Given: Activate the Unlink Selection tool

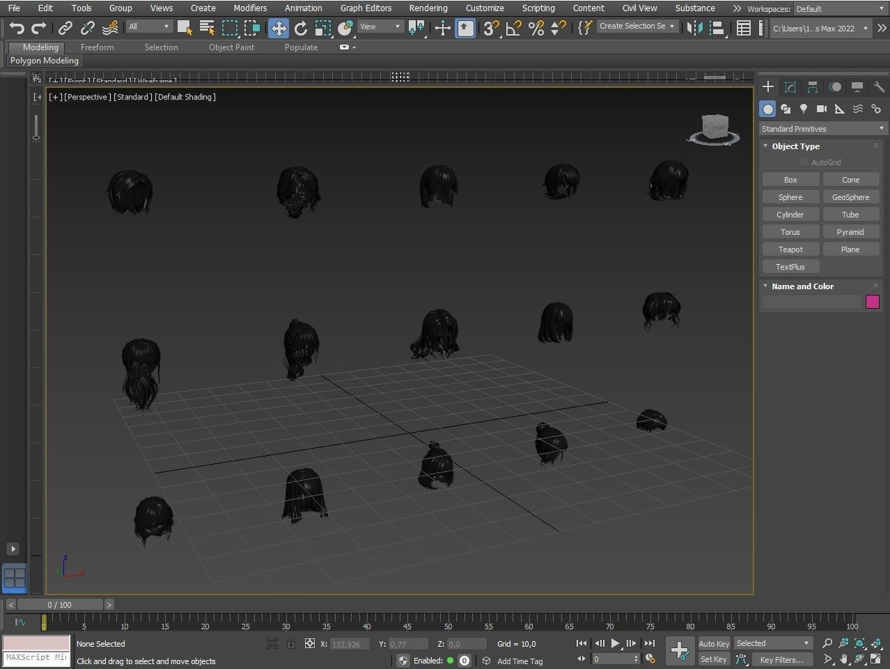Looking at the screenshot, I should 88,28.
